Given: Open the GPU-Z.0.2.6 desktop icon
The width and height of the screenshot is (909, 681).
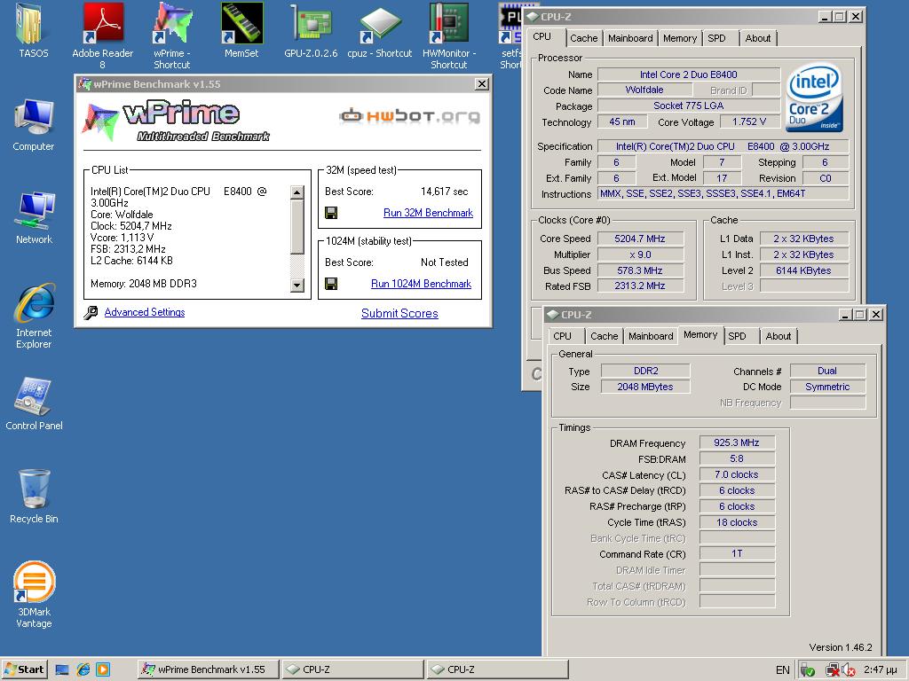Looking at the screenshot, I should click(311, 24).
